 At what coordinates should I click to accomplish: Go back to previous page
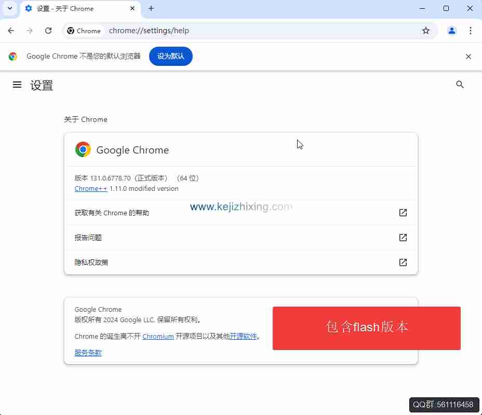click(x=11, y=31)
